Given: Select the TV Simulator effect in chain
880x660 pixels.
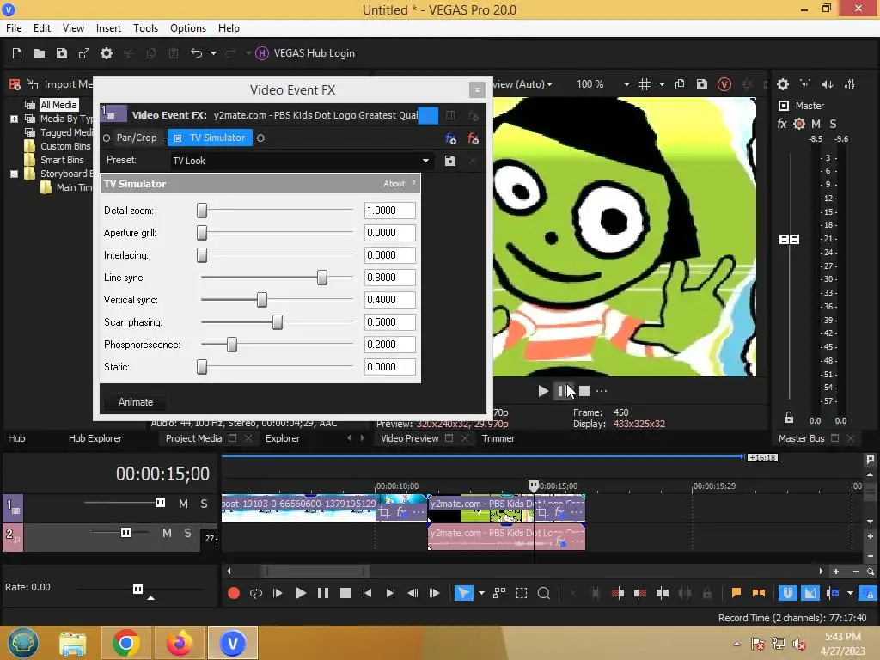Looking at the screenshot, I should tap(211, 137).
